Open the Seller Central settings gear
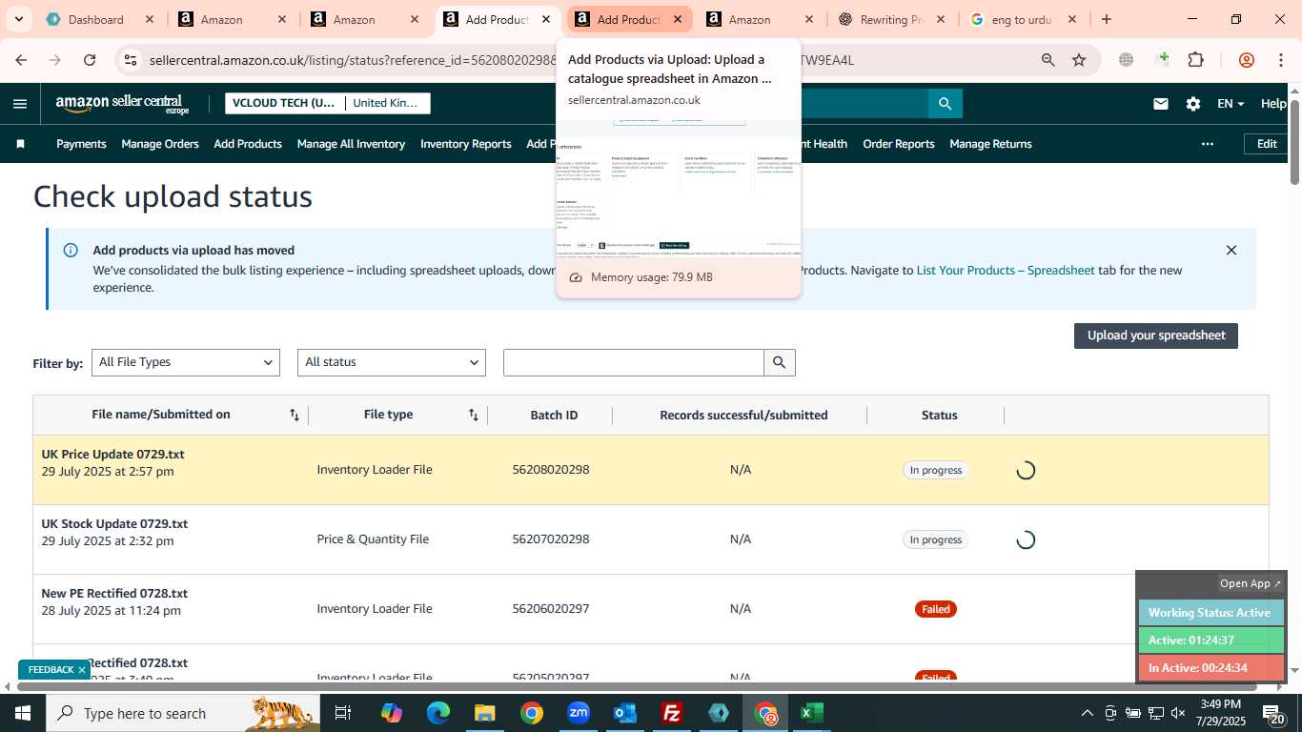The image size is (1302, 732). click(x=1192, y=104)
